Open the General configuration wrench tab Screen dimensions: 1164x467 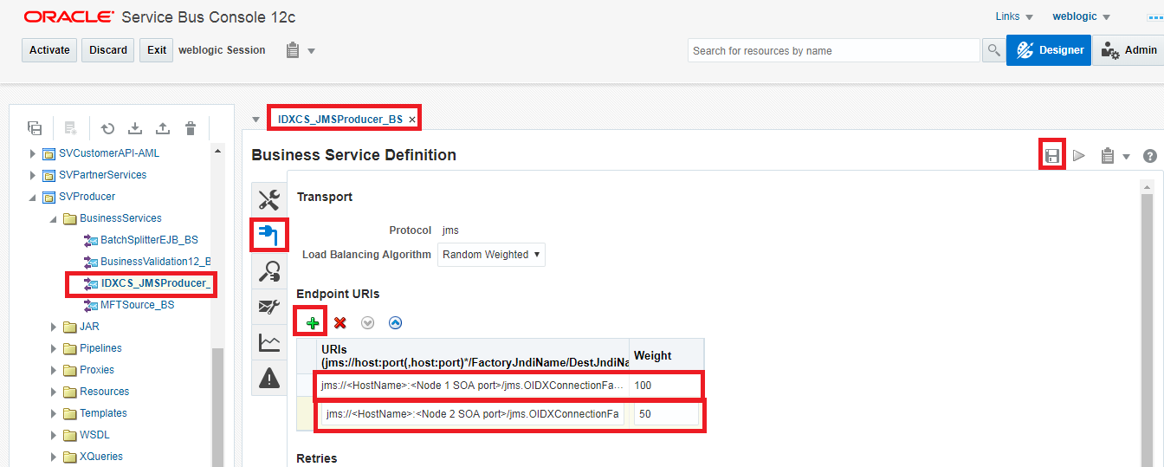pos(269,200)
